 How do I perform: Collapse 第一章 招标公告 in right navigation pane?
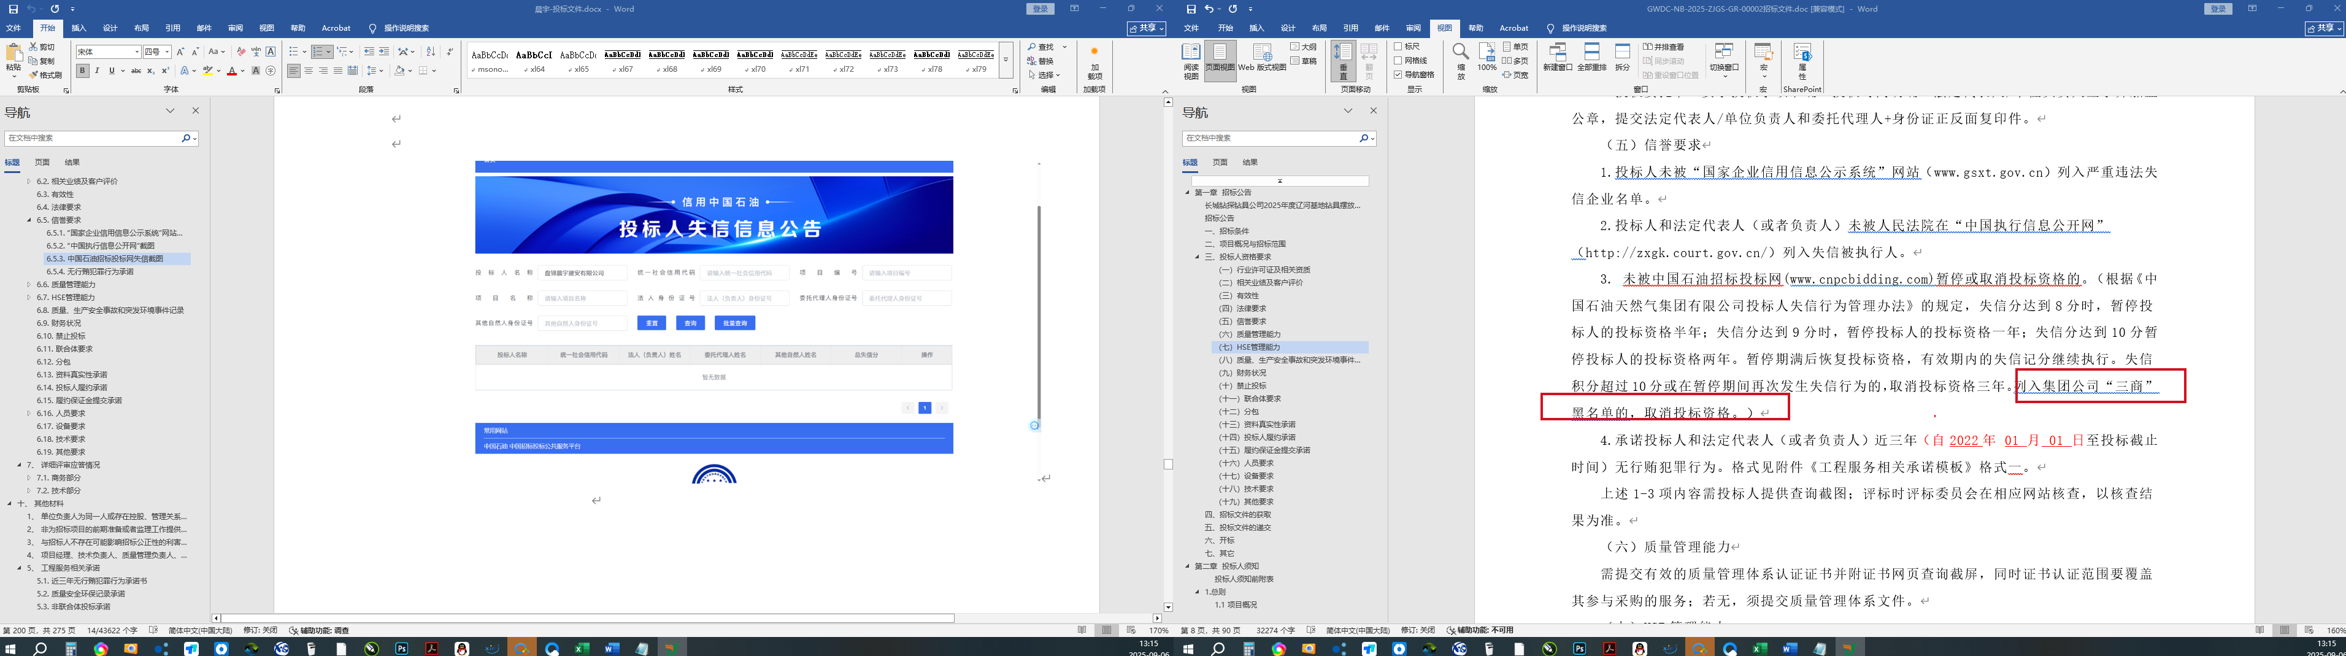pyautogui.click(x=1188, y=193)
